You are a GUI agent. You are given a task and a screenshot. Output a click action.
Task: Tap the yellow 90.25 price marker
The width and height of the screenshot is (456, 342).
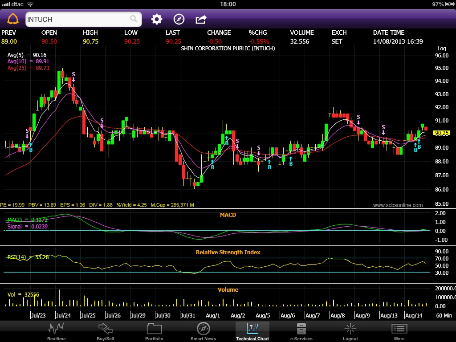(442, 133)
